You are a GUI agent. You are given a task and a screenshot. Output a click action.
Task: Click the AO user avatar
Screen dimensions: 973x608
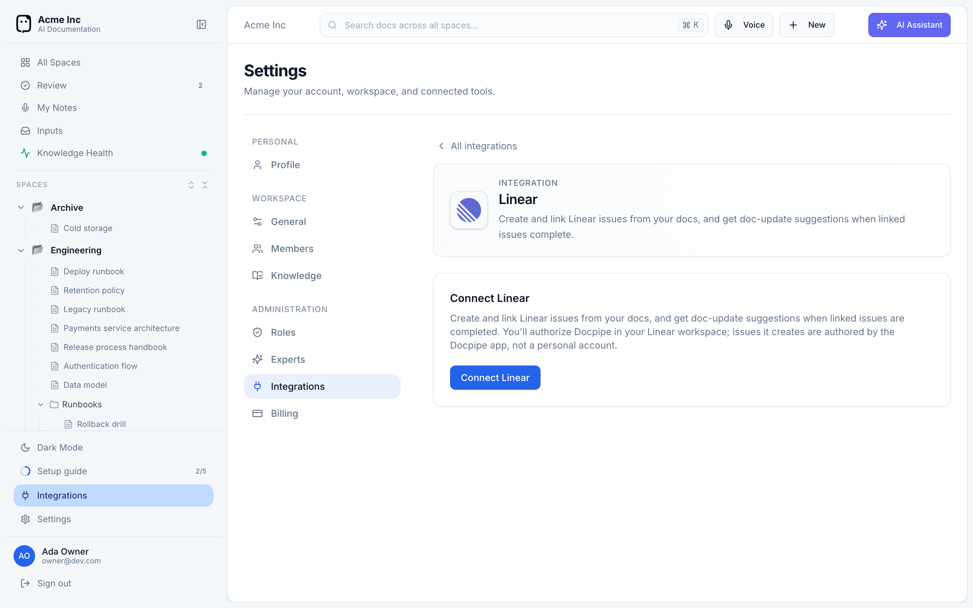[24, 556]
